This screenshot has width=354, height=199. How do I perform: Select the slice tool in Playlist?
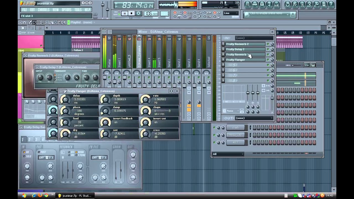51,22
